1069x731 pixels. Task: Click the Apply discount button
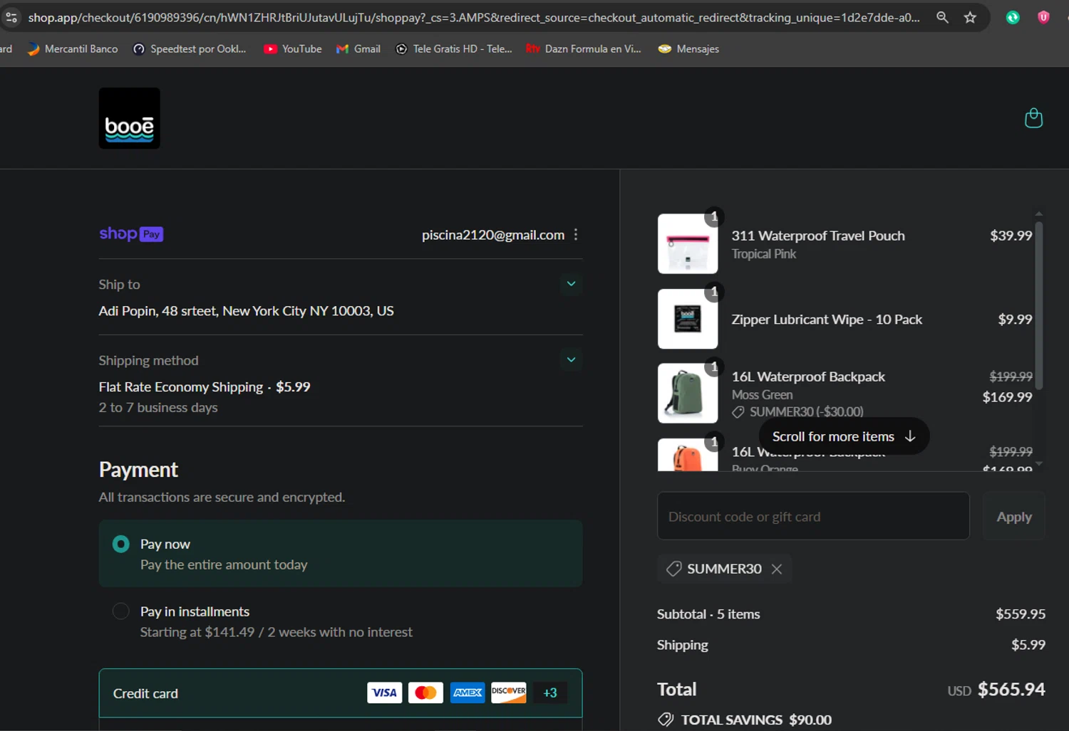point(1014,516)
